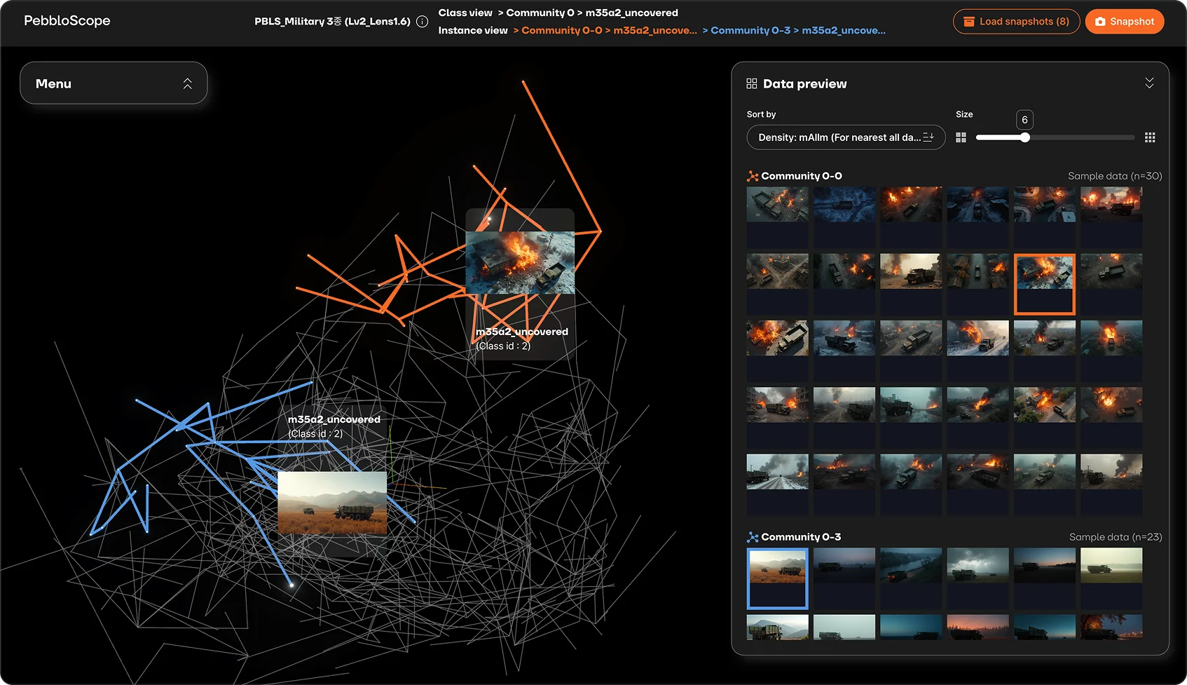The width and height of the screenshot is (1187, 685).
Task: Collapse the Data preview panel
Action: click(x=1149, y=83)
